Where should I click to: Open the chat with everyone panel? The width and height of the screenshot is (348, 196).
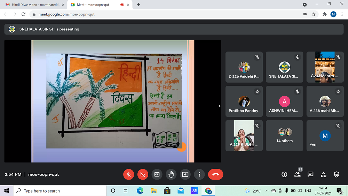point(310,174)
